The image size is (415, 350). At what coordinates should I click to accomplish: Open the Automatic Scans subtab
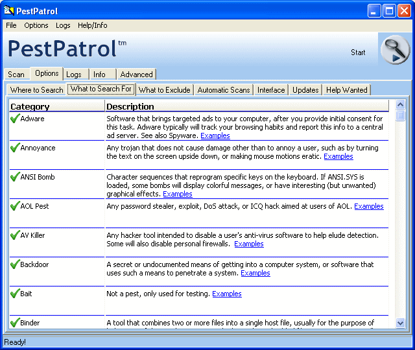[x=224, y=90]
